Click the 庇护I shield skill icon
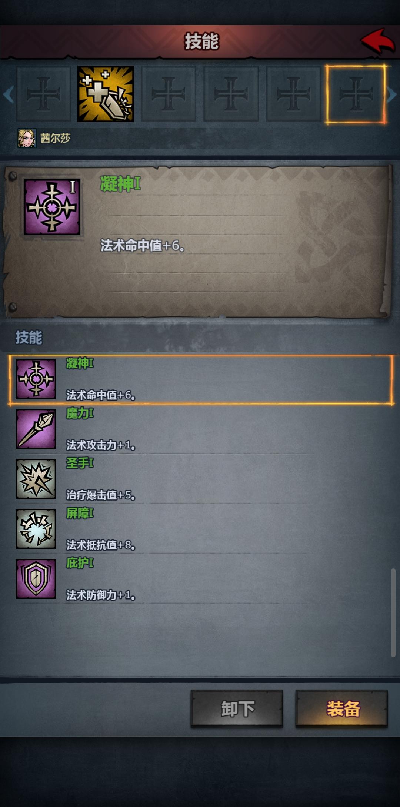Viewport: 400px width, 807px height. 36,579
